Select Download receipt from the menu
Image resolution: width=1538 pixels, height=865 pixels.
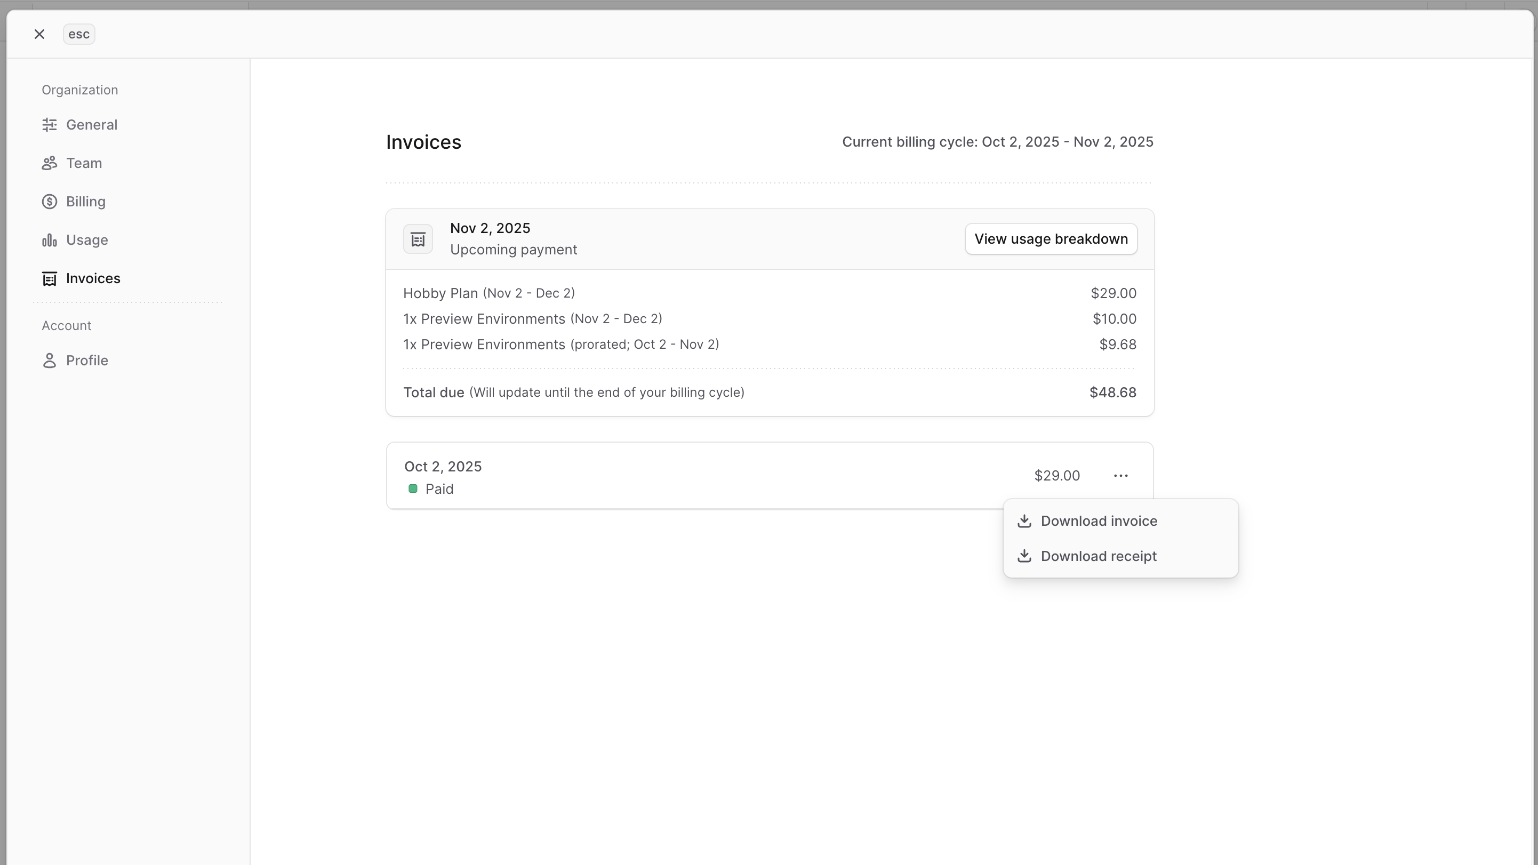1099,556
